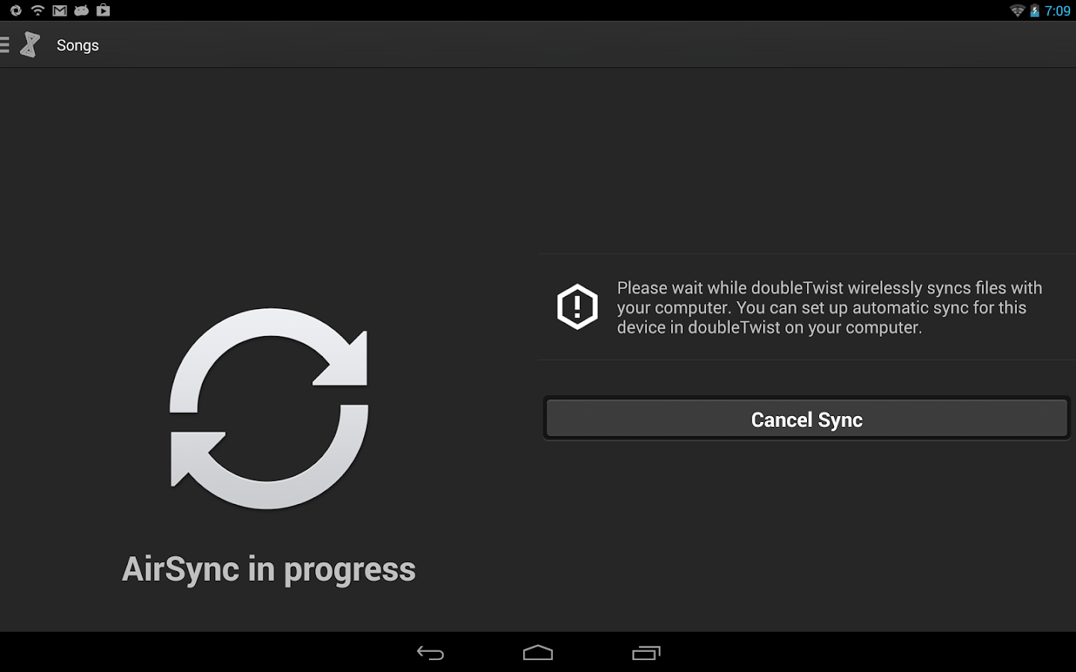Tap the battery charging indicator

coord(1035,10)
